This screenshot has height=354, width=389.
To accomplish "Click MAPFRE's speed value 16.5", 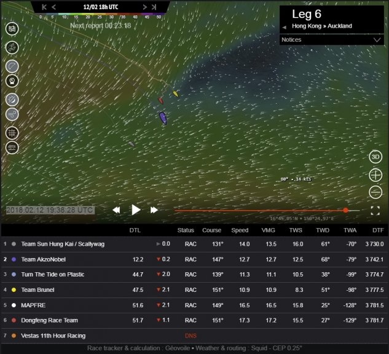I will point(245,305).
